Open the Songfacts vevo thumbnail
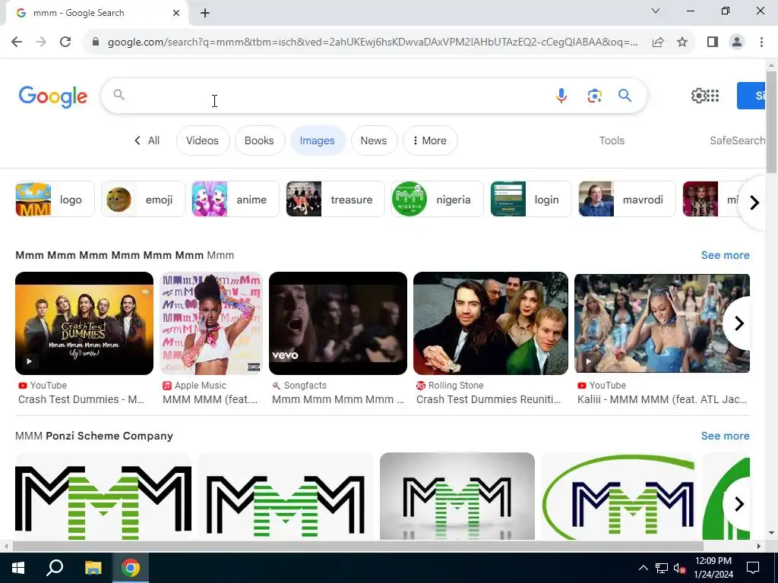The image size is (778, 583). (338, 323)
